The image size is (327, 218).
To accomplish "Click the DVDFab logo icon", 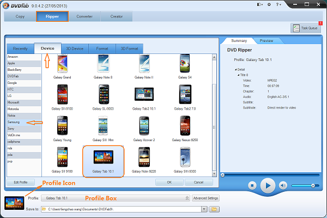I will click(5, 5).
